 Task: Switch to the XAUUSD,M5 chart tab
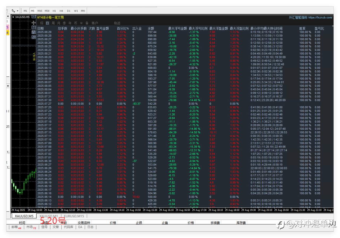[24, 216]
